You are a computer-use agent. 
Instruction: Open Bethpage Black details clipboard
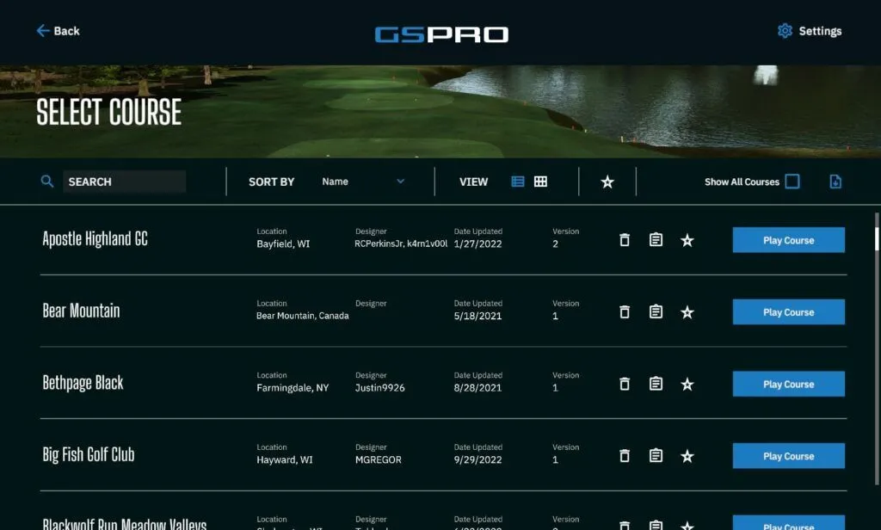(x=656, y=384)
